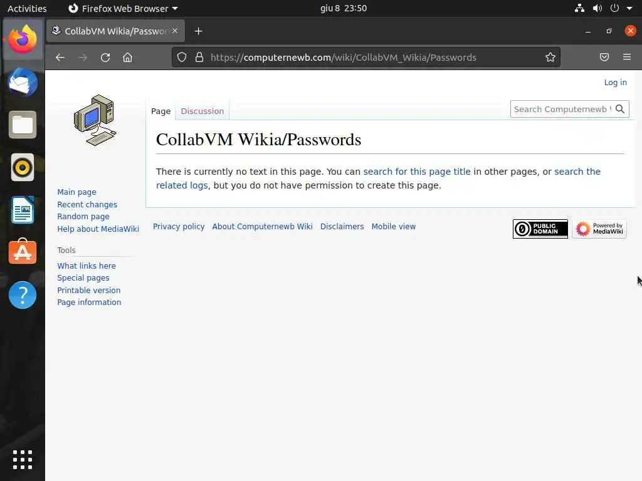Viewport: 642px width, 481px height.
Task: Open Files manager from the dock
Action: click(x=23, y=125)
